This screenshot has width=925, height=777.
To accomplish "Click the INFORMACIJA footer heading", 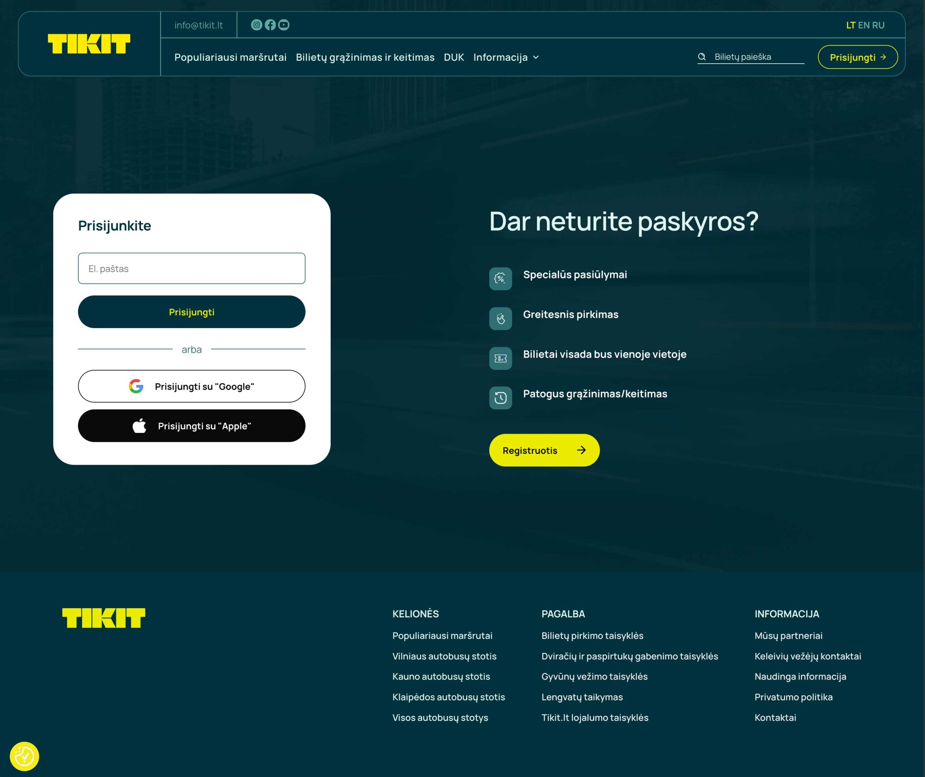I will [x=787, y=614].
